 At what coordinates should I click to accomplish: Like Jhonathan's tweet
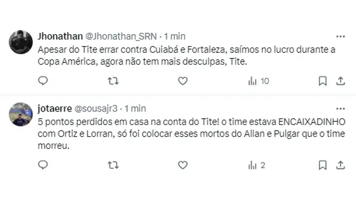182,81
